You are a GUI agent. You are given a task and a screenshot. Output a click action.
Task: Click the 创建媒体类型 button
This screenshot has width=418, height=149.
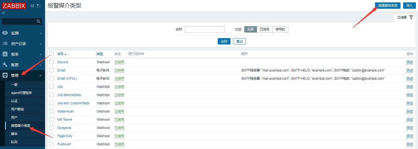click(x=387, y=5)
